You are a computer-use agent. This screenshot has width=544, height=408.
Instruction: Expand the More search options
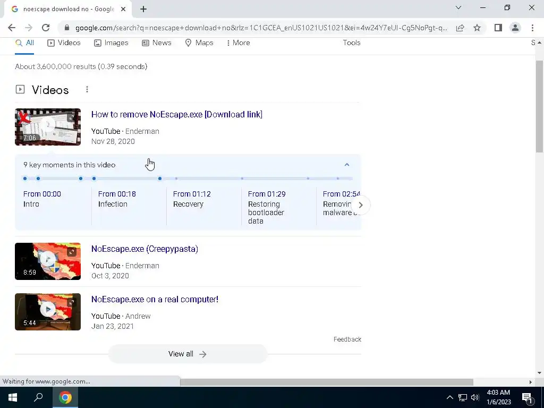[x=238, y=43]
